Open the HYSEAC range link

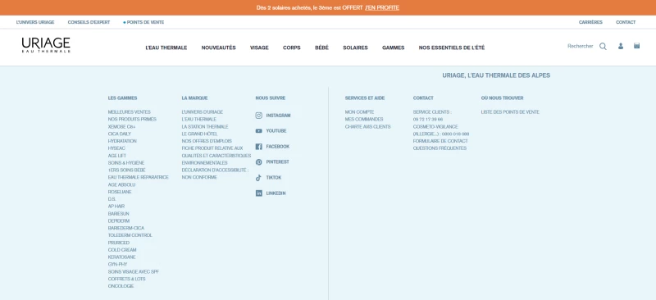116,148
